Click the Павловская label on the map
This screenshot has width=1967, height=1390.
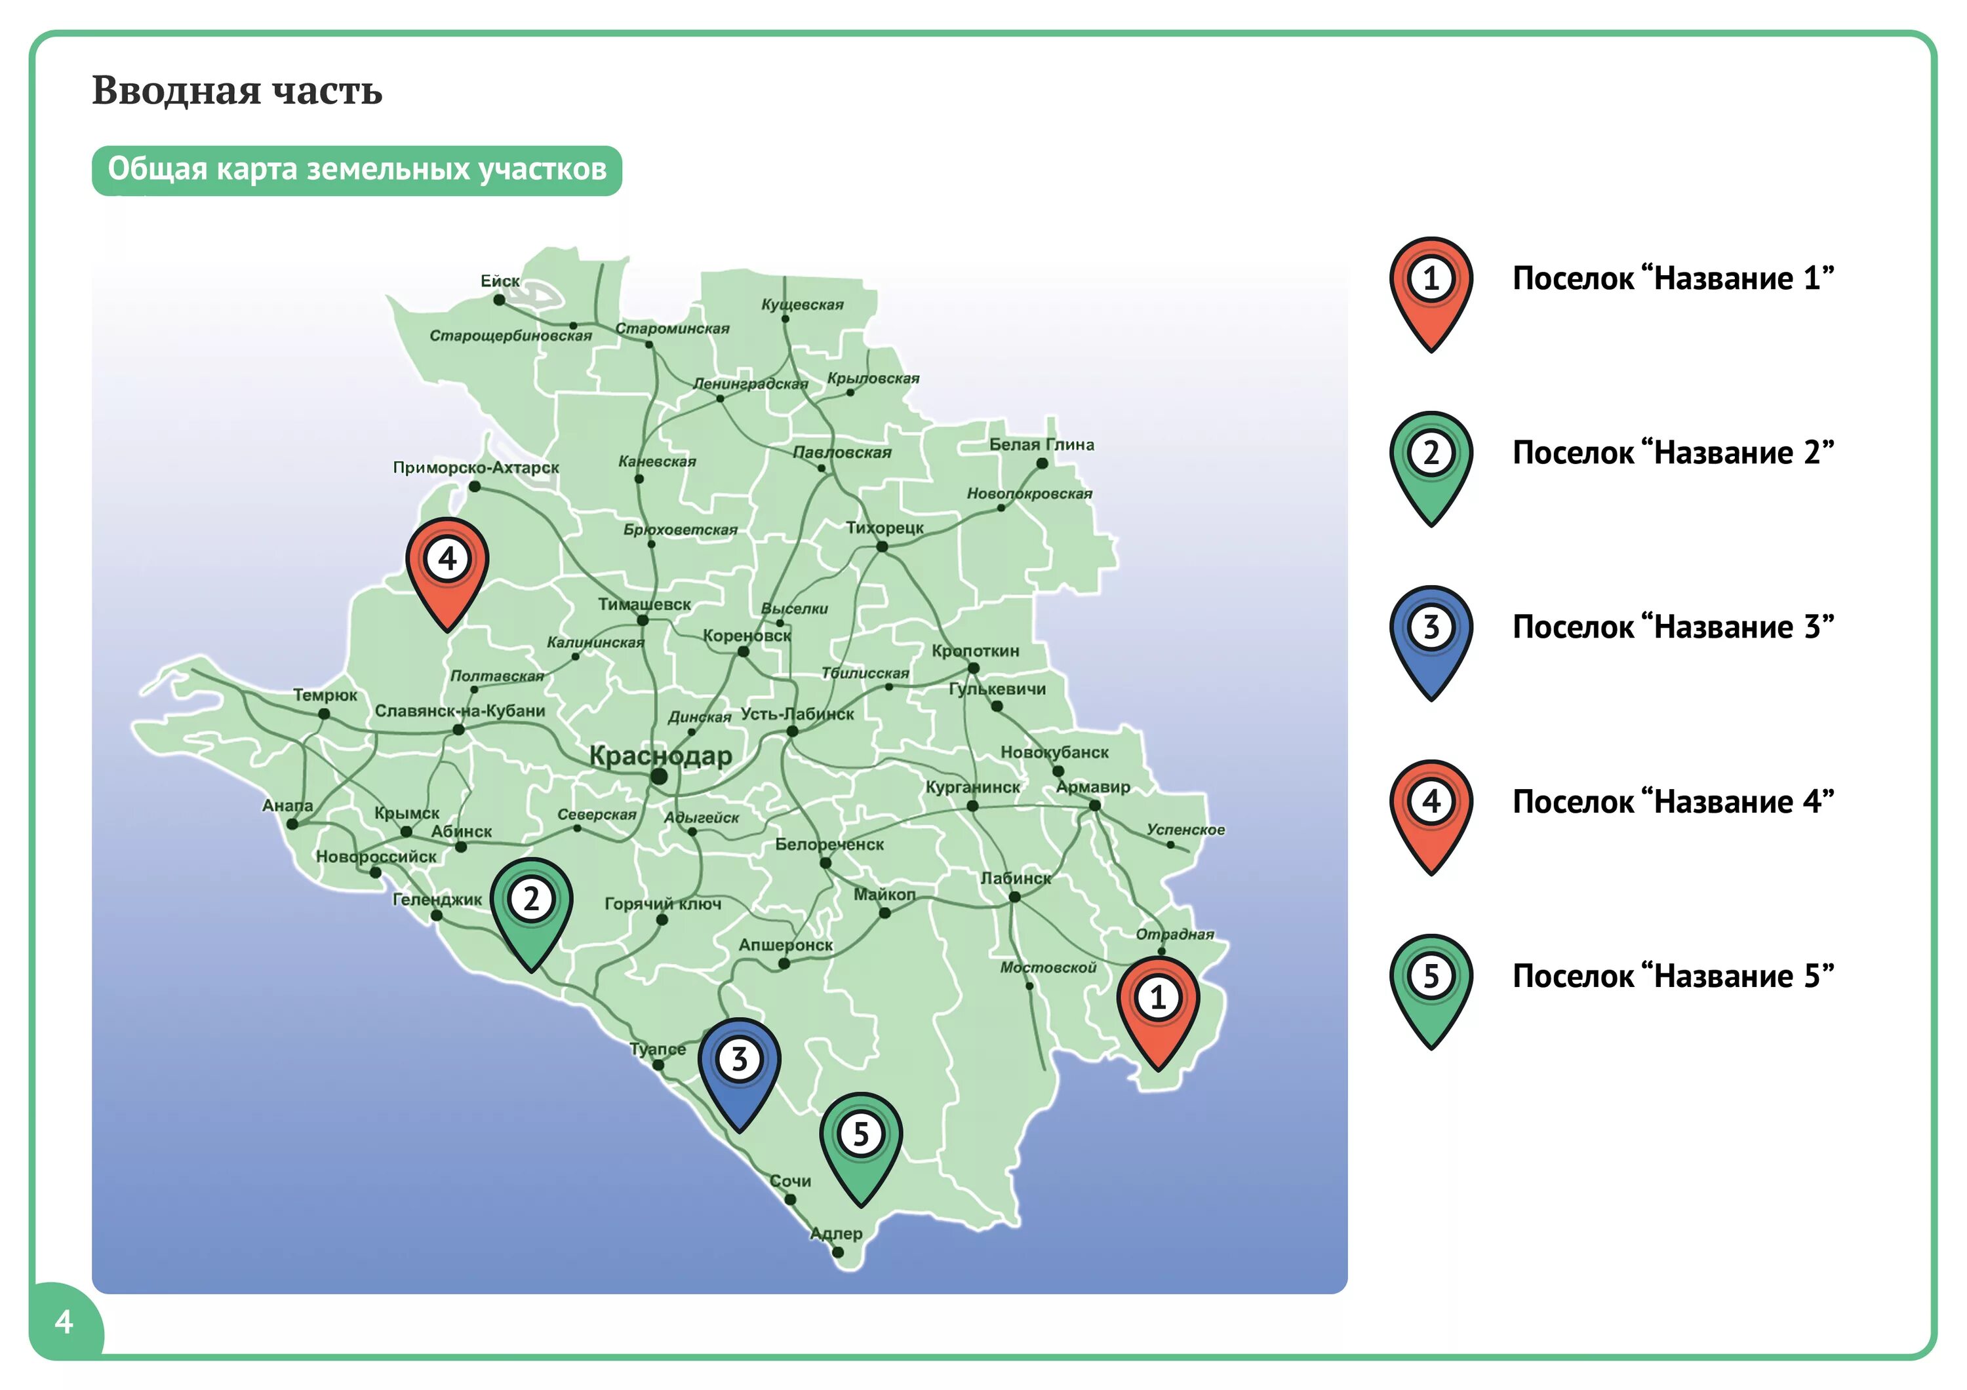[842, 453]
